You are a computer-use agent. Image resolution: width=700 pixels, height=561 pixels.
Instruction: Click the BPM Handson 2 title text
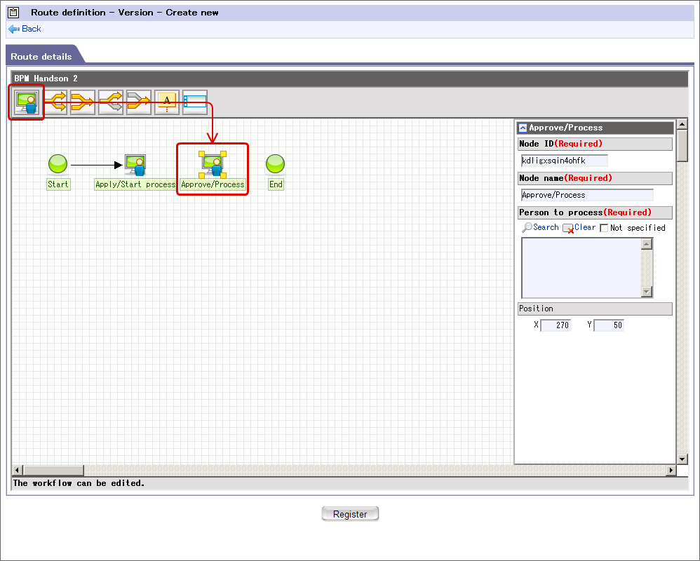[46, 79]
